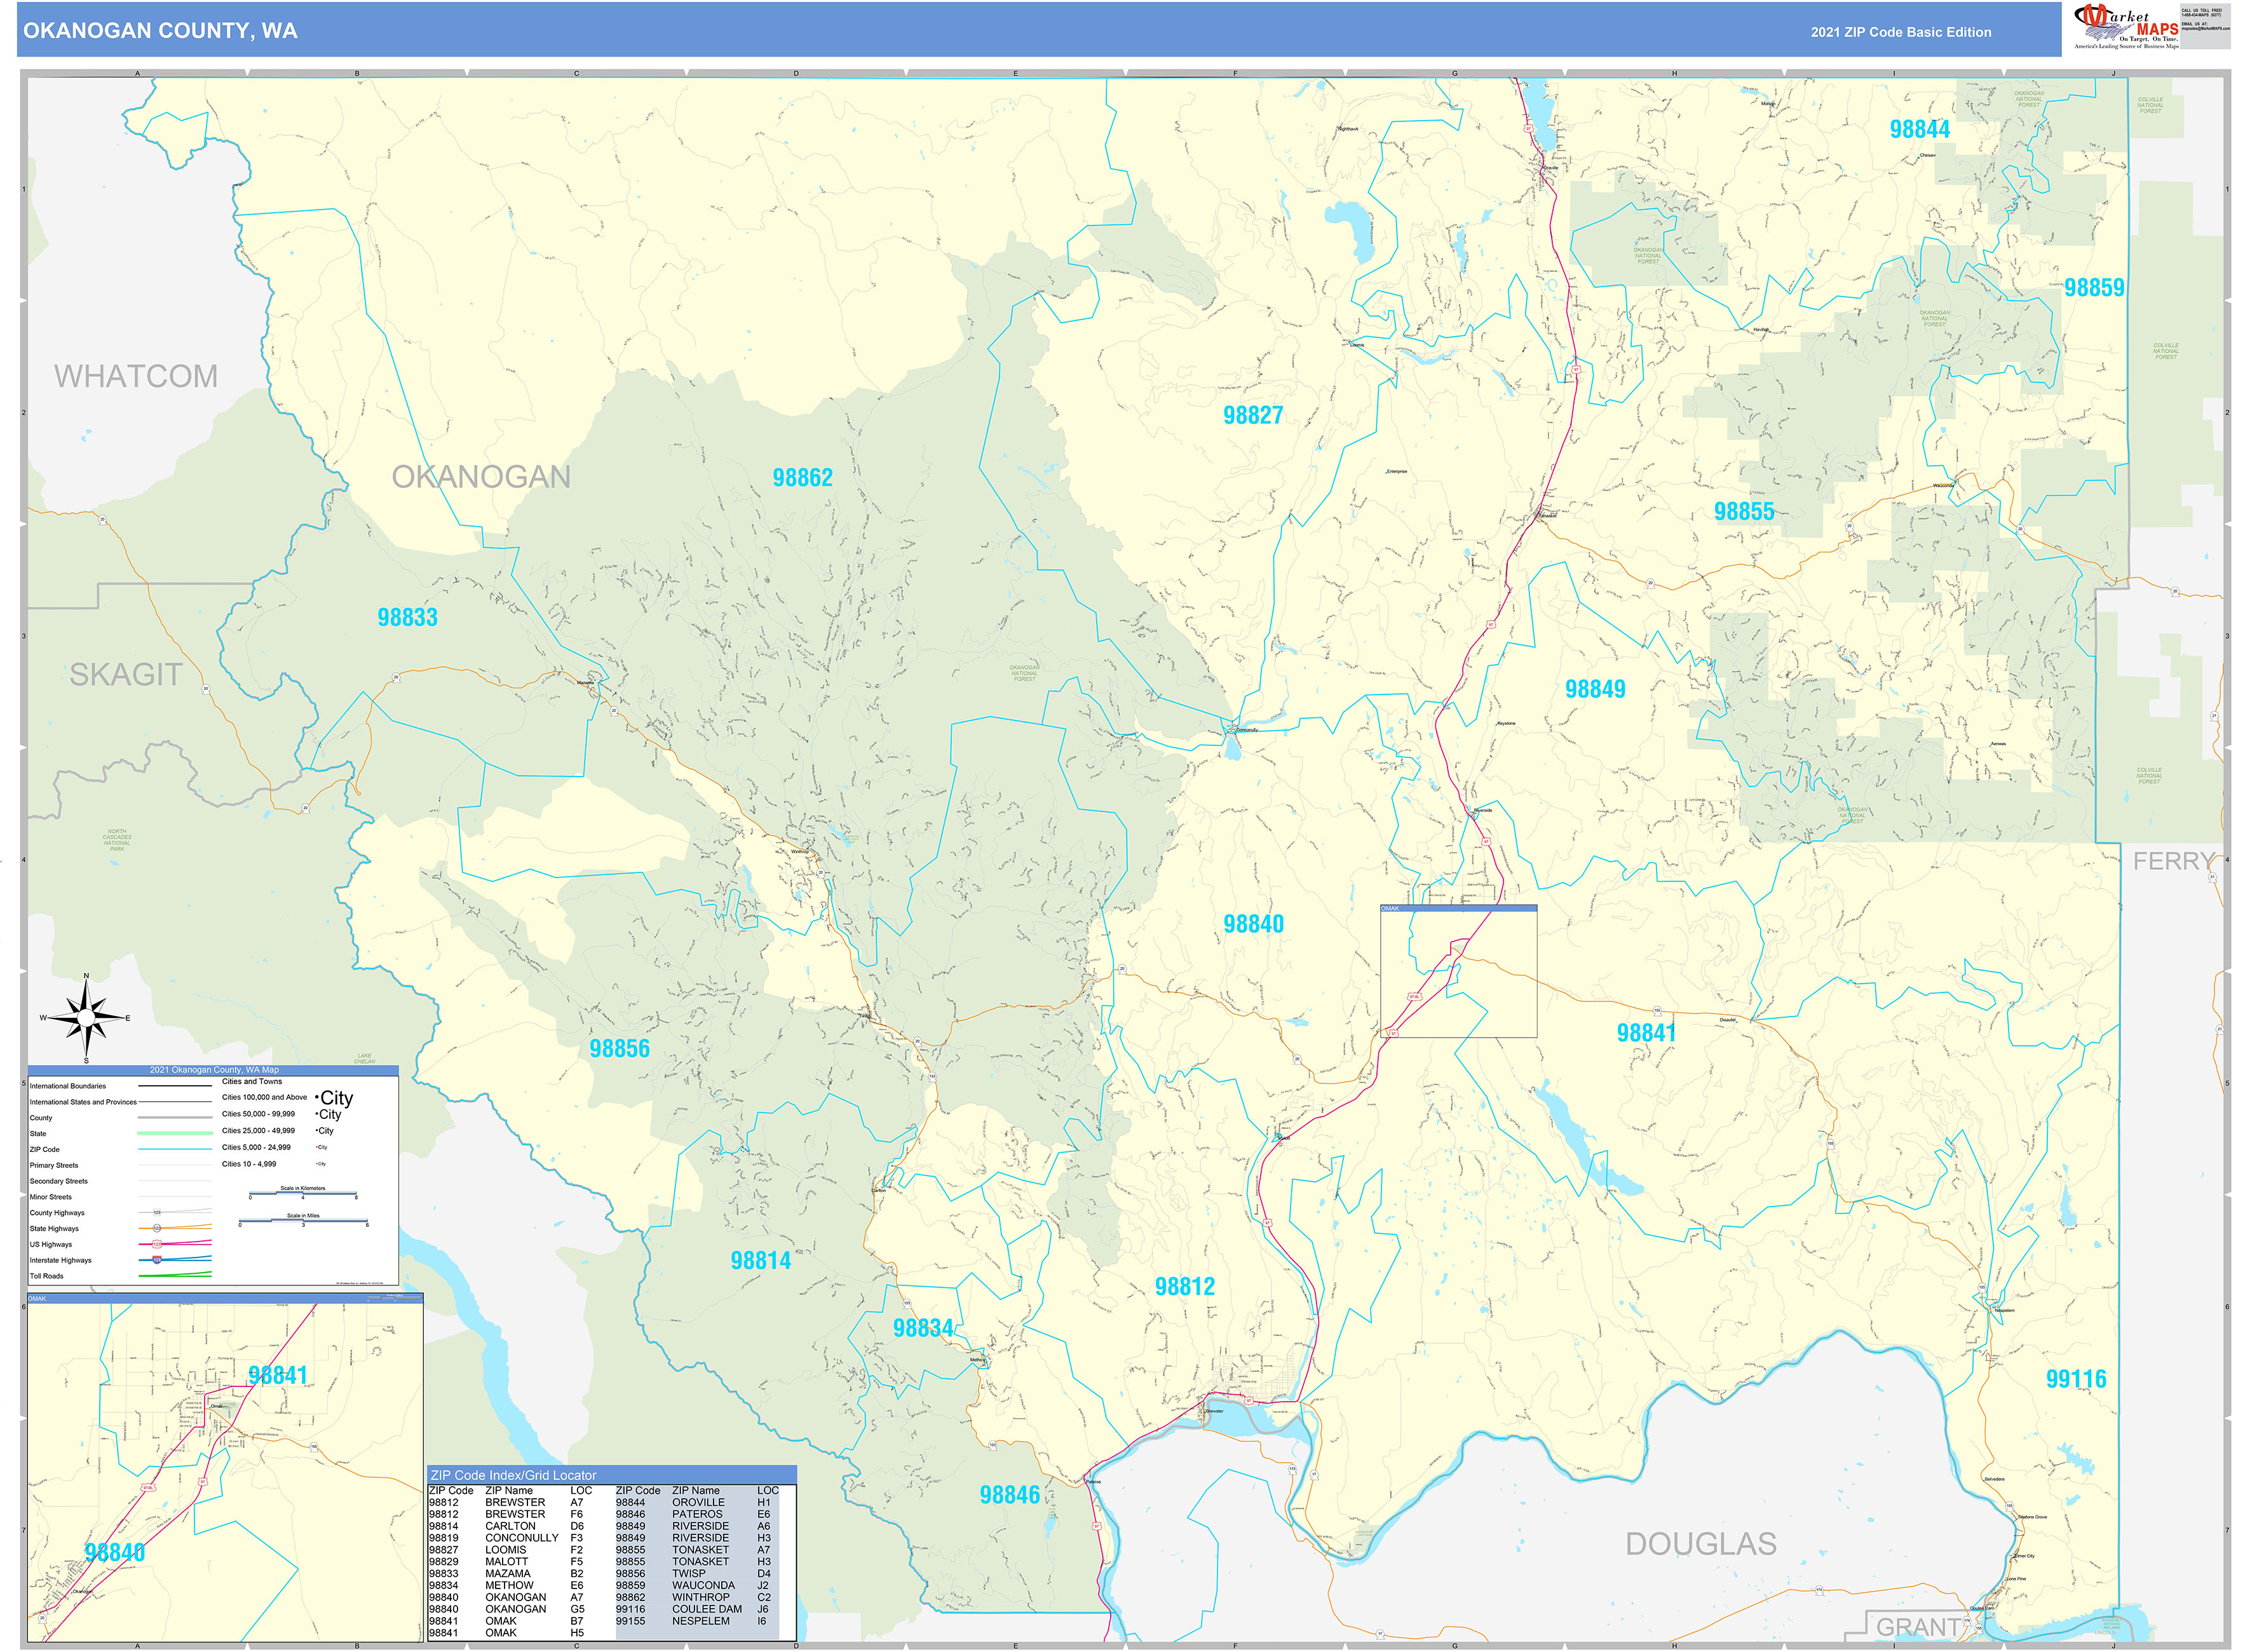2250x1652 pixels.
Task: Click the WHATCOM county label
Action: [136, 376]
